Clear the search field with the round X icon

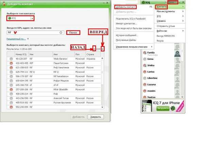[x=61, y=33]
